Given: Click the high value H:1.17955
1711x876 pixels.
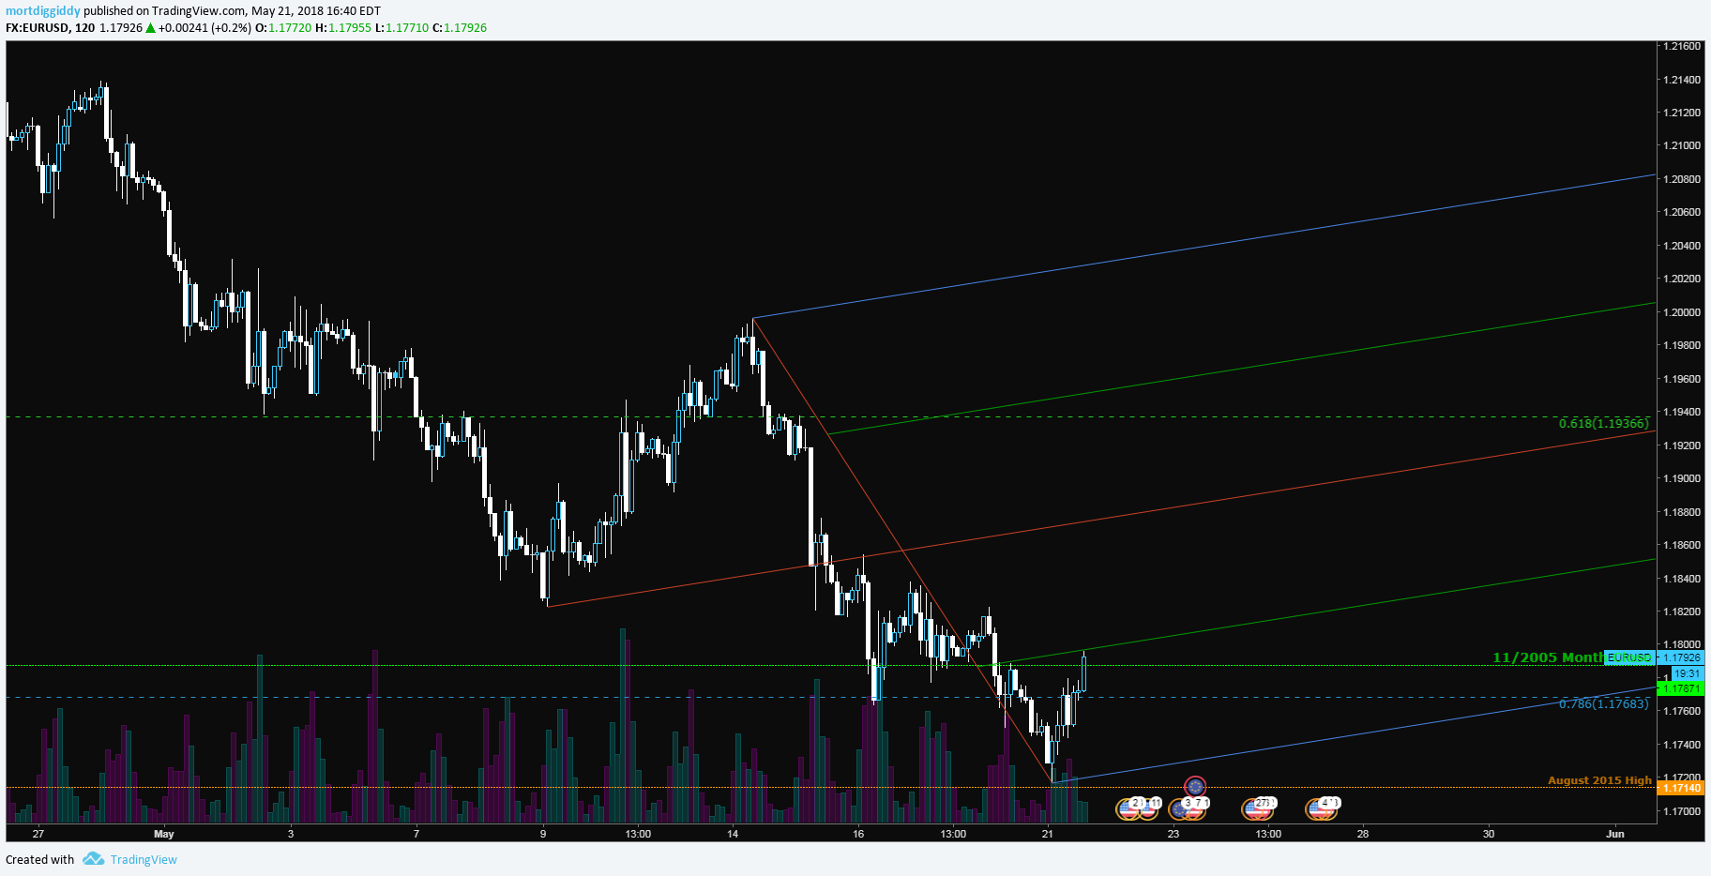Looking at the screenshot, I should 343,28.
